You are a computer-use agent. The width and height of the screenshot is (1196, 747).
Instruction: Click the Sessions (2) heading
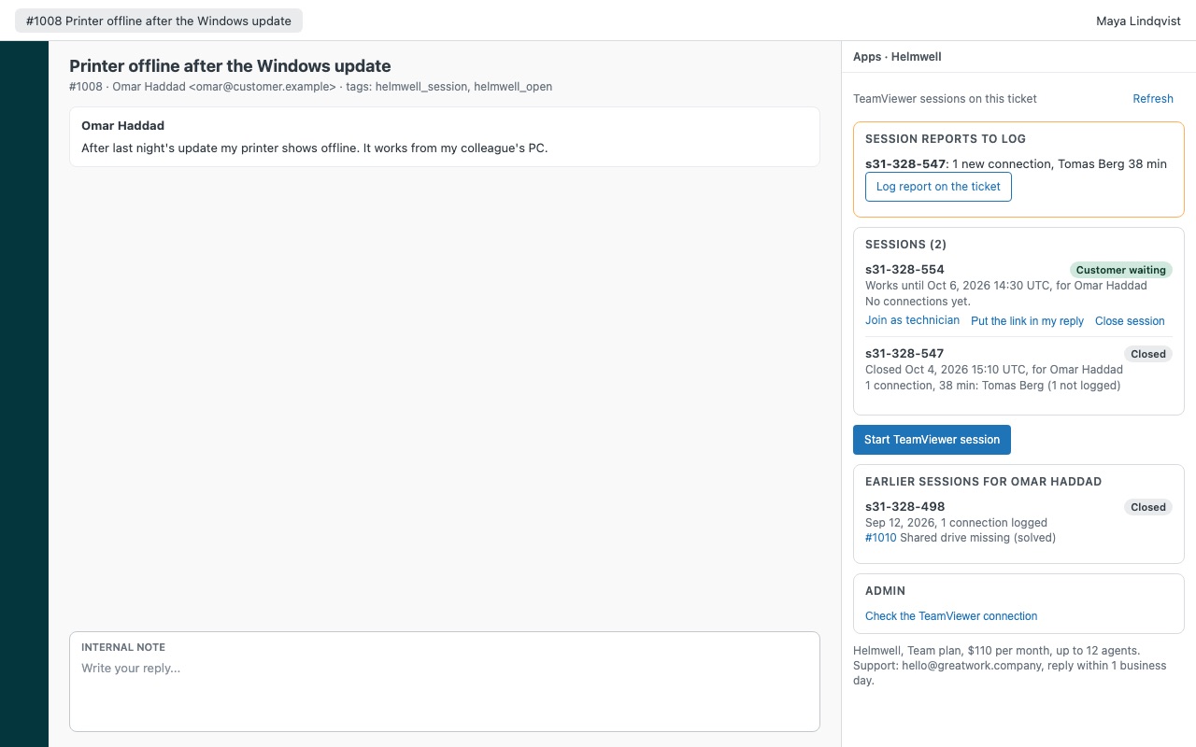coord(905,245)
